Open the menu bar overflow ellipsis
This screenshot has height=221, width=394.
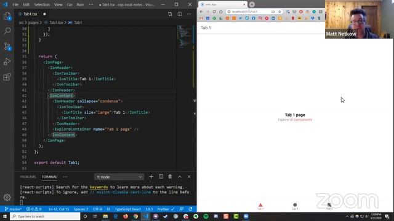click(91, 4)
